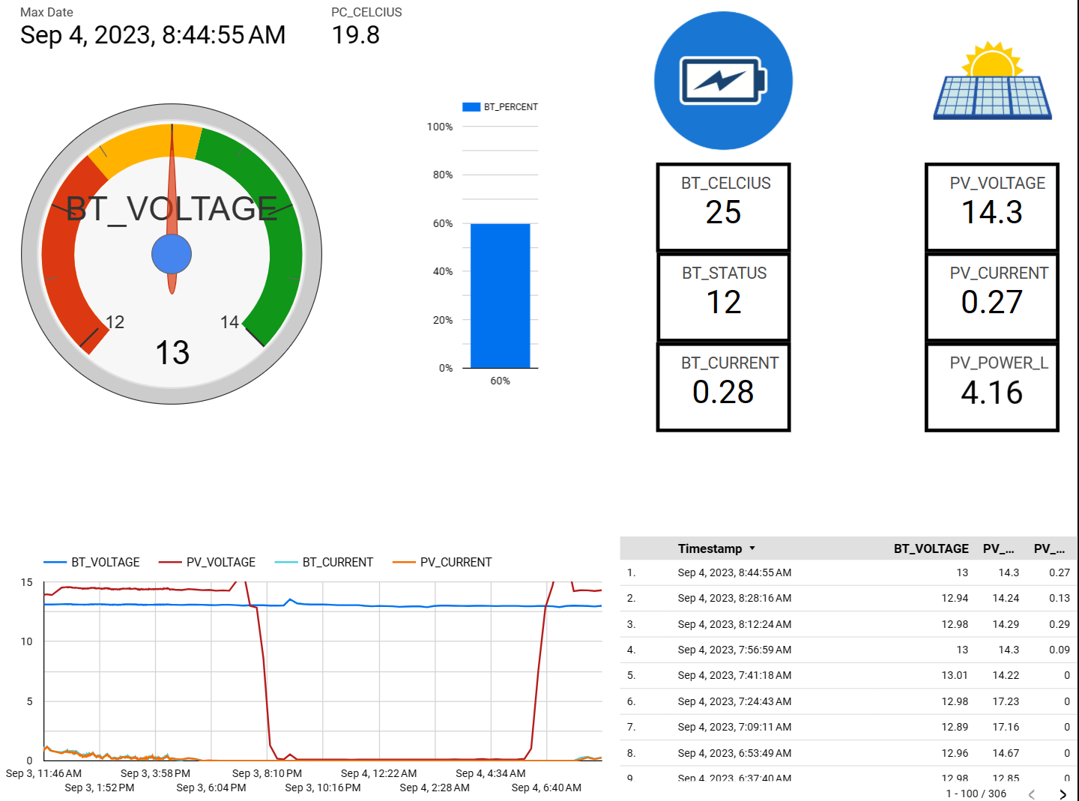Click the PV_CURRENT scorecard value 0.27

pos(992,302)
